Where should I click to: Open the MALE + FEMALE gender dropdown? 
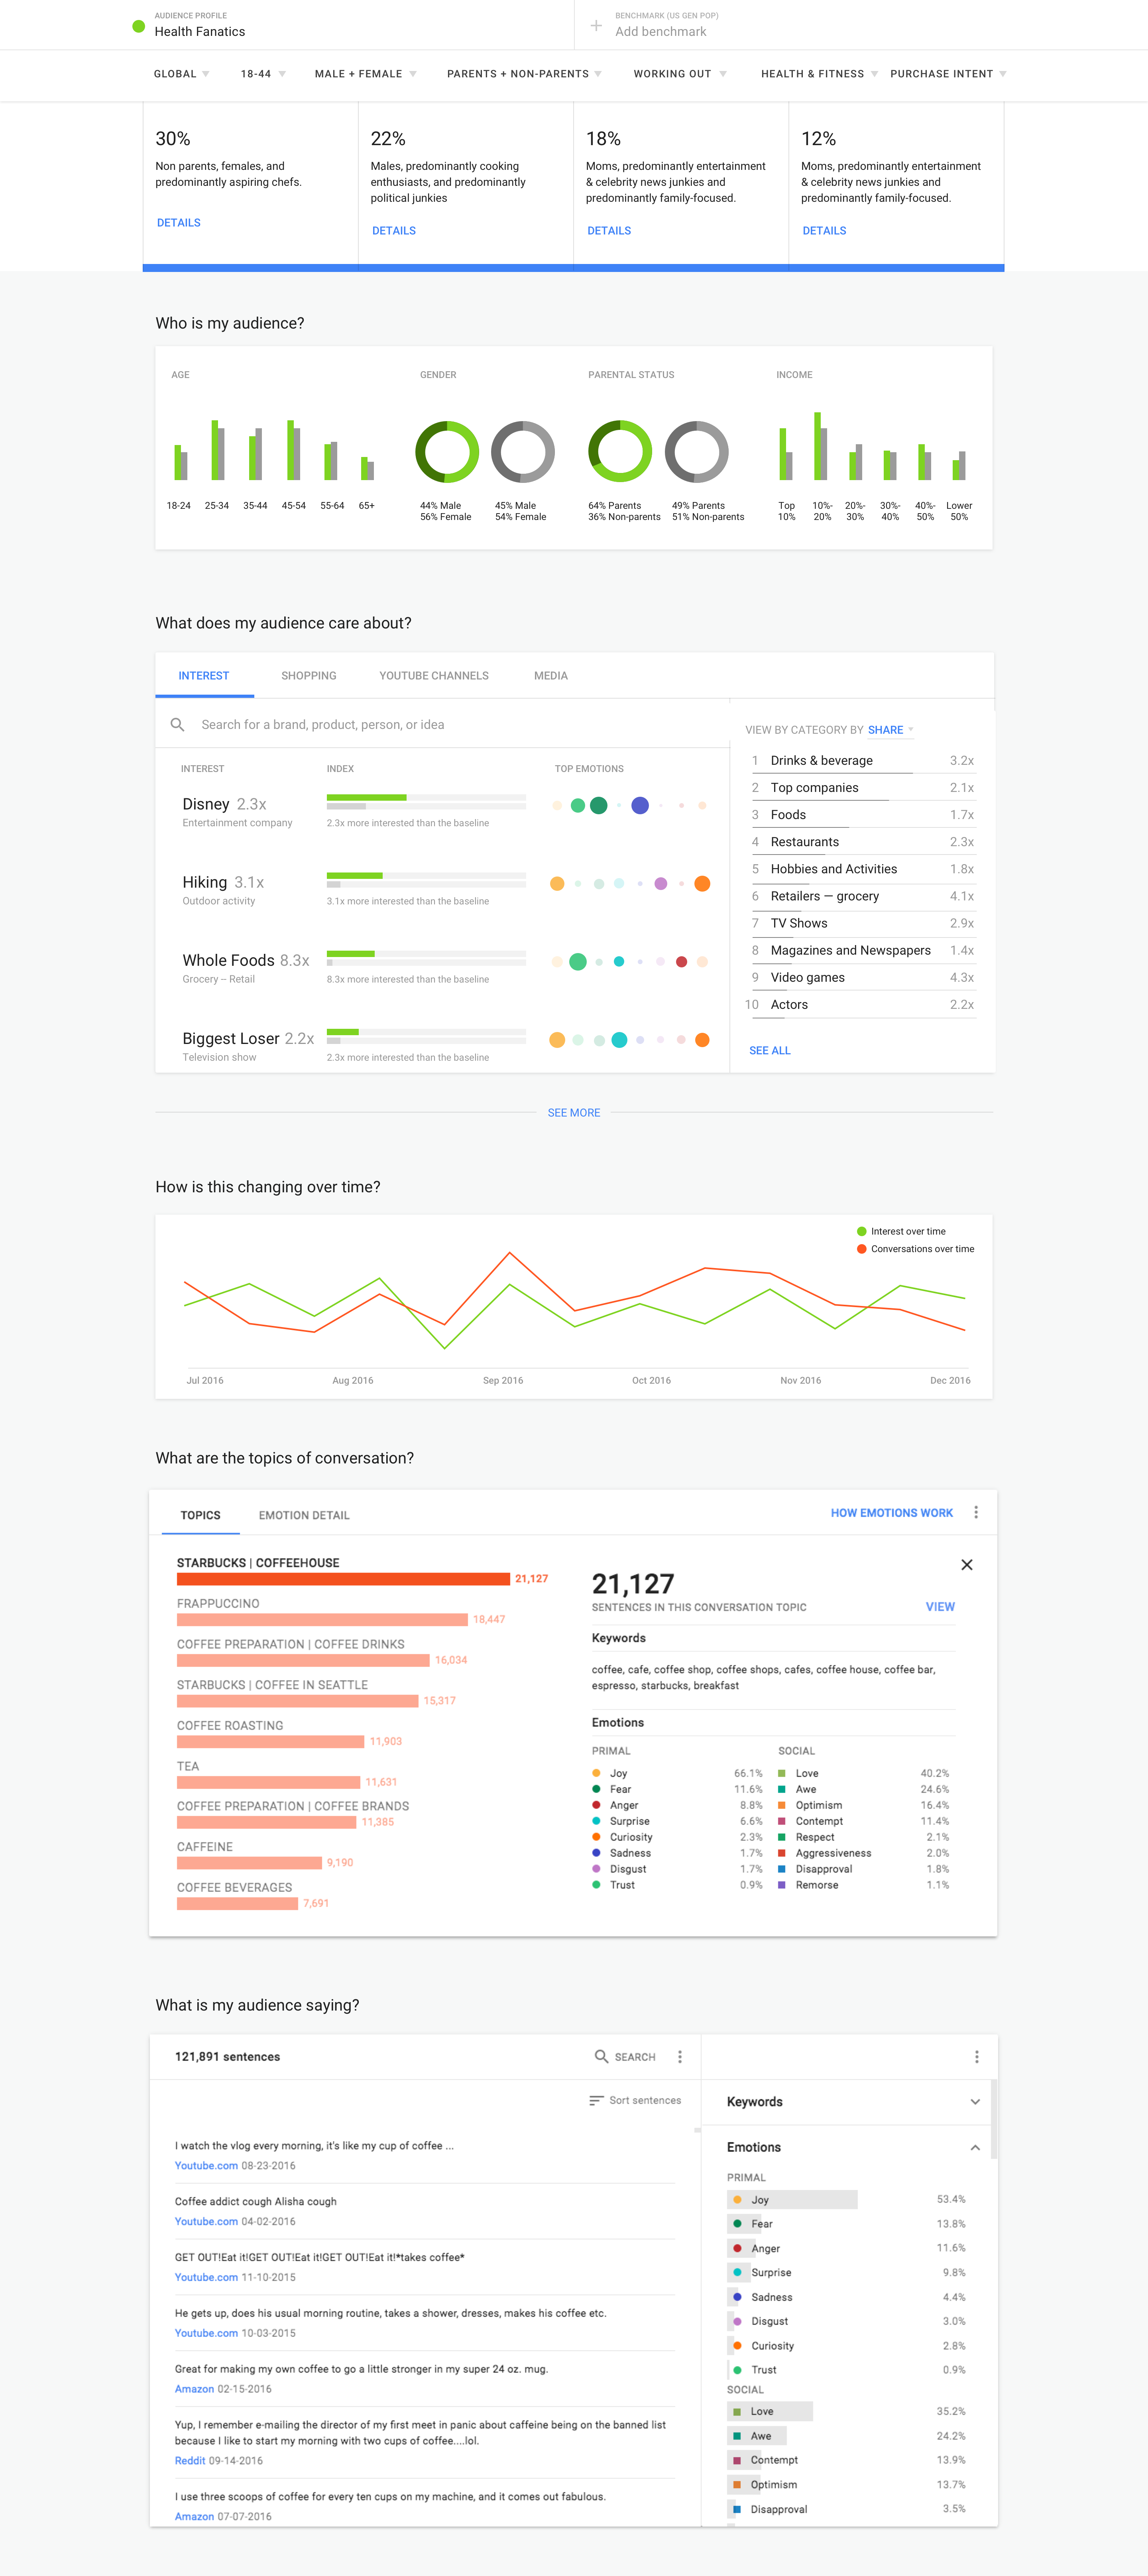point(366,74)
